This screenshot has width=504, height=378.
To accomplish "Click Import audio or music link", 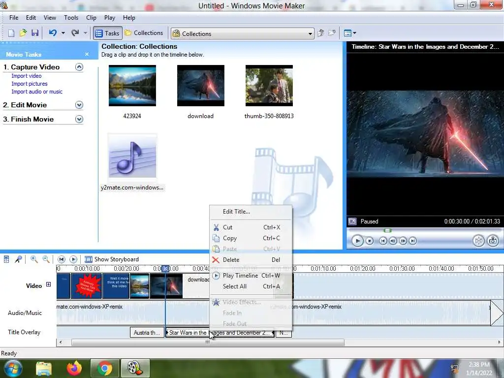I will (x=37, y=92).
